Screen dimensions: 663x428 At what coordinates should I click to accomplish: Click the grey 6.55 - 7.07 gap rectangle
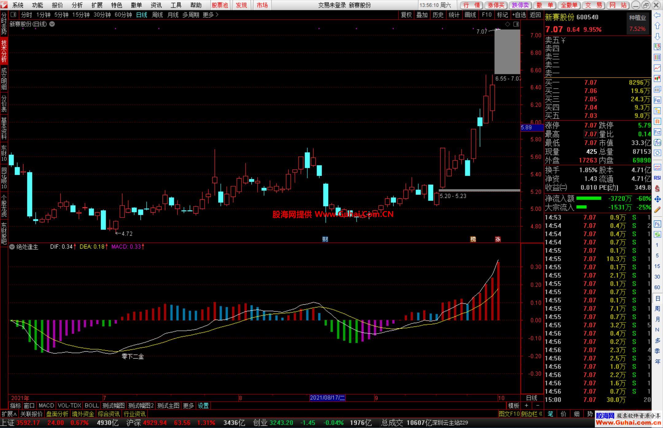click(x=507, y=52)
